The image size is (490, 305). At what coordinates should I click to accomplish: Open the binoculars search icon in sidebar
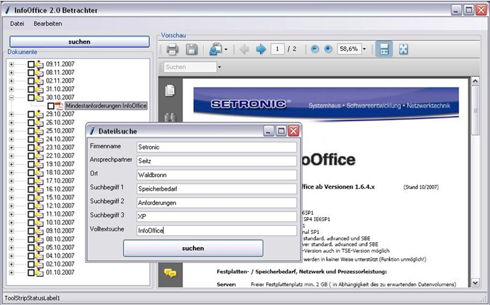(x=170, y=118)
